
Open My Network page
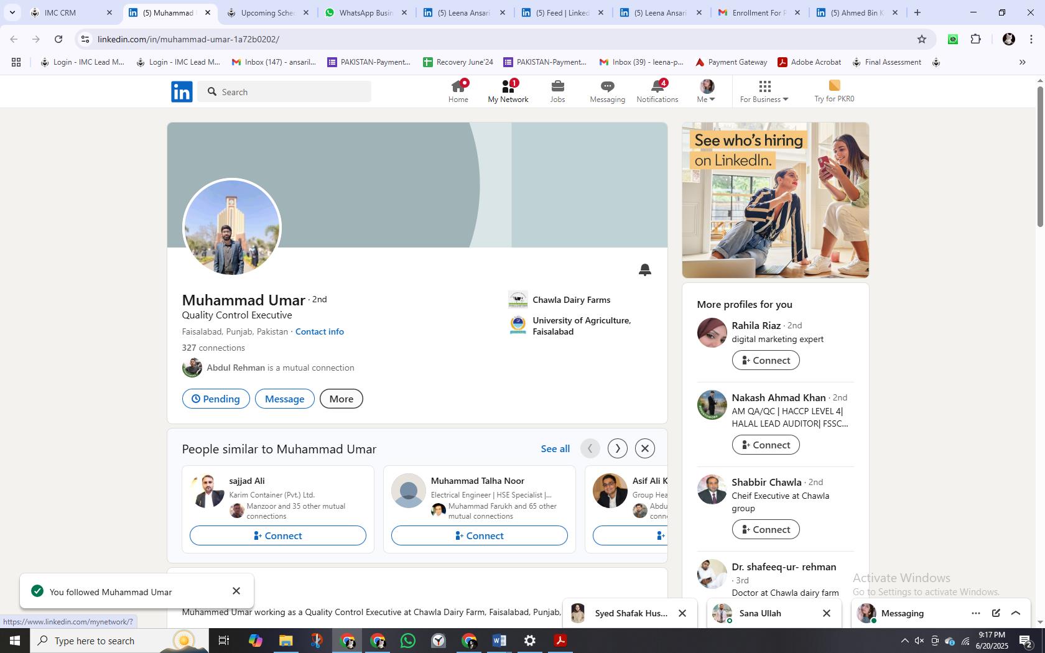(x=508, y=91)
